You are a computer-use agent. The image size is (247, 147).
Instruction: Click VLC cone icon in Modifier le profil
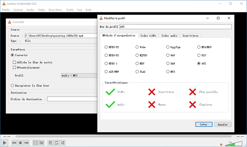click(101, 18)
